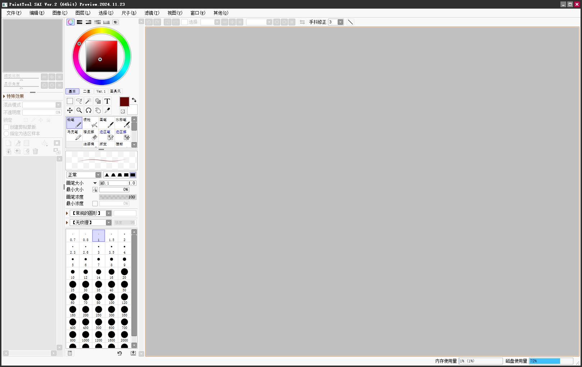Viewport: 582px width, 367px height.
Task: Open the 【常规的圆形】 brush shape dropdown
Action: (x=91, y=213)
